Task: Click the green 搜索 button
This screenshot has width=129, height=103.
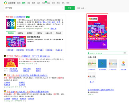Action: coord(70,8)
